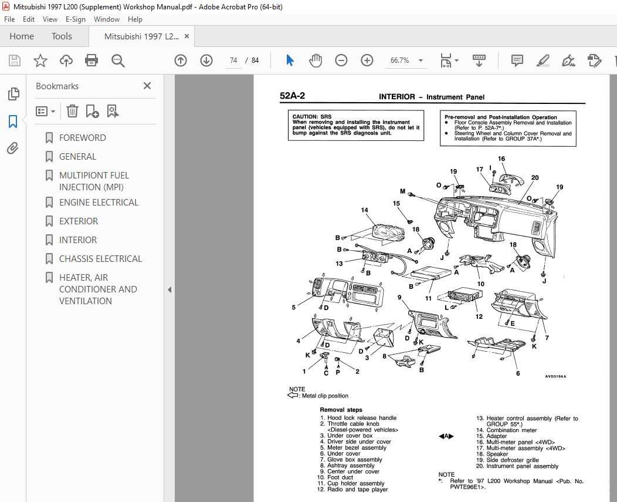Click the '7. Glove box assembly' step text

click(351, 460)
